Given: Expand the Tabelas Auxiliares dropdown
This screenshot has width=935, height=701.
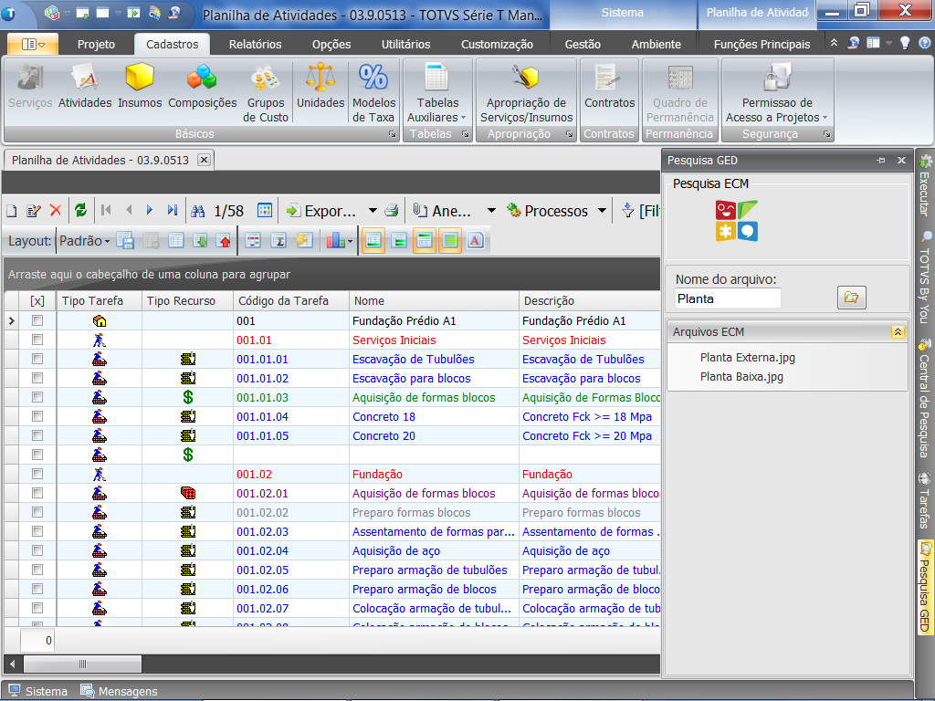Looking at the screenshot, I should tap(463, 118).
